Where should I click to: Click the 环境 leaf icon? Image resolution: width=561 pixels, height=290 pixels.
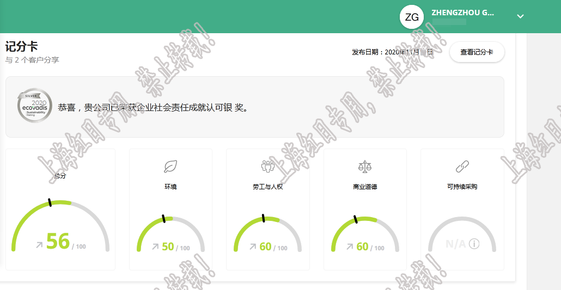[x=170, y=166]
